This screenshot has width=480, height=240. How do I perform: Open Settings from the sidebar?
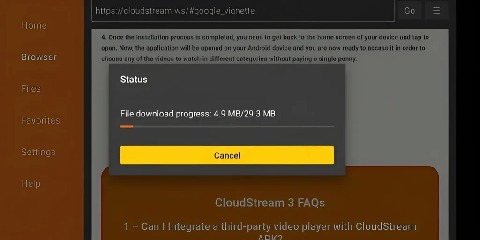(38, 152)
